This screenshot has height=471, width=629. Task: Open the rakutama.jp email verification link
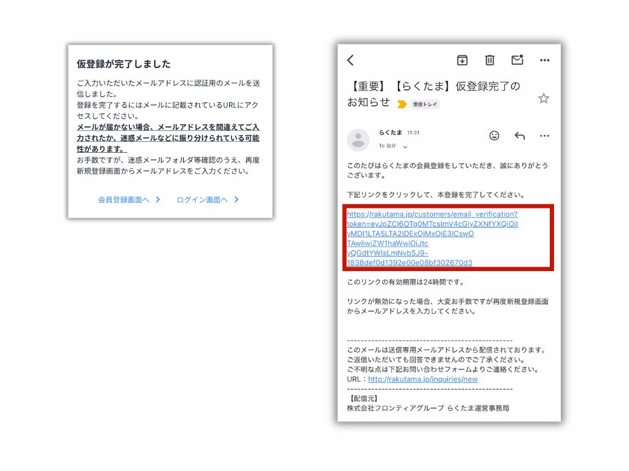click(432, 238)
